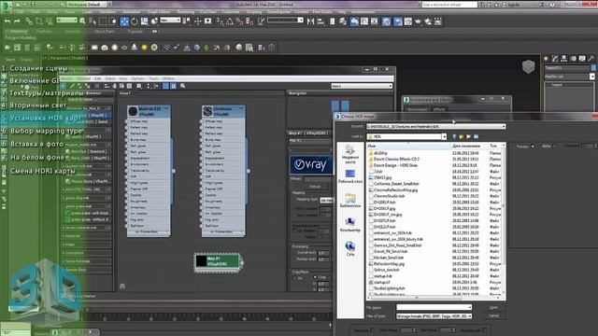Viewport: 598px width, 336px height.
Task: Open Options menu in Slate Material Editor
Action: pos(137,78)
